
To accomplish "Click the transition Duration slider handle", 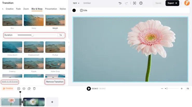I will coord(32,35).
